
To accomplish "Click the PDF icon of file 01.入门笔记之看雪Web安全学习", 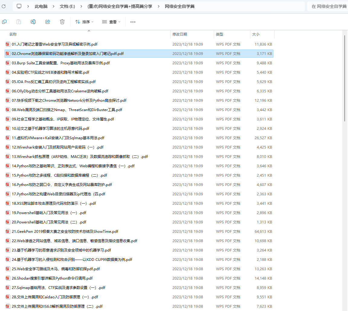I will (8, 44).
